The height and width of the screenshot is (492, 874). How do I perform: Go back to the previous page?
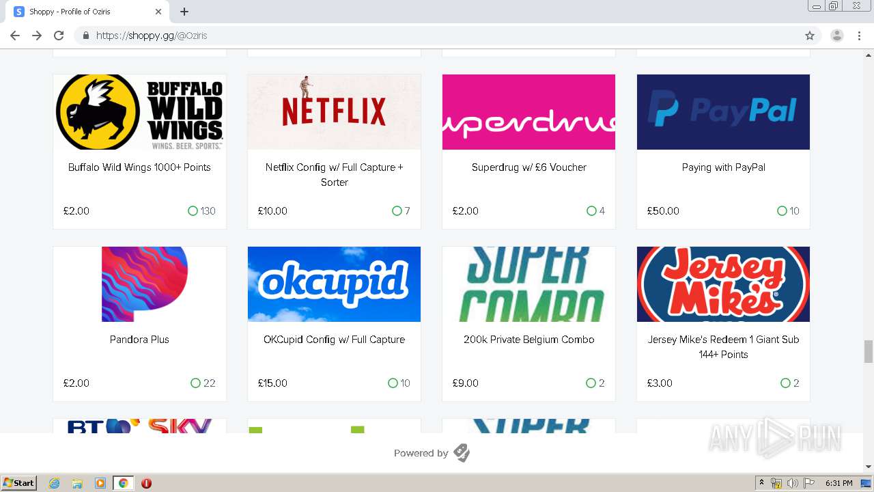[15, 36]
